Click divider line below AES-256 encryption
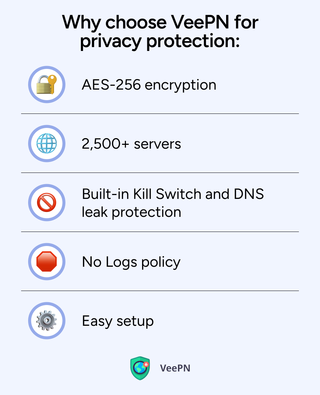Screen dimensions: 320x395 pyautogui.click(x=160, y=114)
